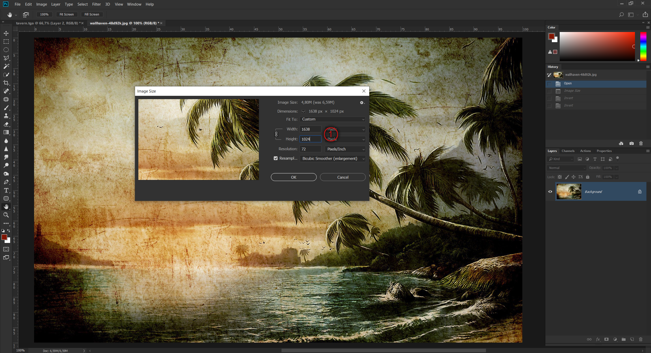Expand the Bicubic Smoother resample method dropdown
Screen dimensions: 651x353
coord(333,159)
